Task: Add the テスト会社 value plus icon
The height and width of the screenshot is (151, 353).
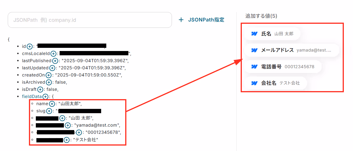Action: [x=66, y=140]
